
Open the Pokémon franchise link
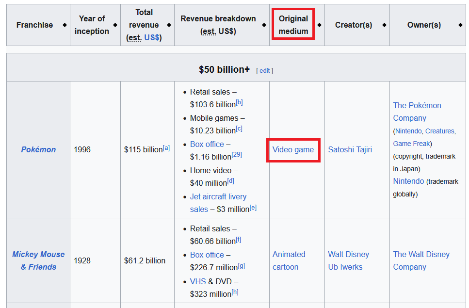click(x=39, y=149)
